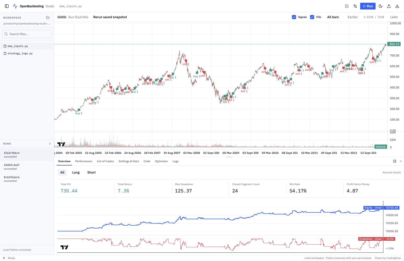Viewport: 404px width, 261px height.
Task: Click the 806.19 price label
Action: click(x=394, y=44)
